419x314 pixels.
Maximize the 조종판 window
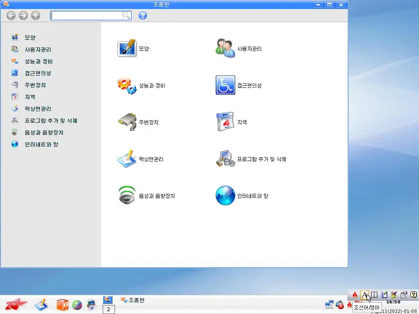click(x=329, y=4)
